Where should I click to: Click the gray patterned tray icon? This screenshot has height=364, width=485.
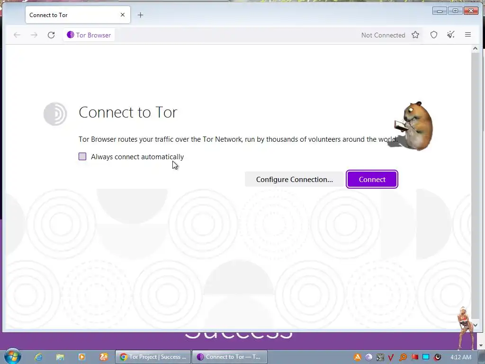pyautogui.click(x=380, y=357)
